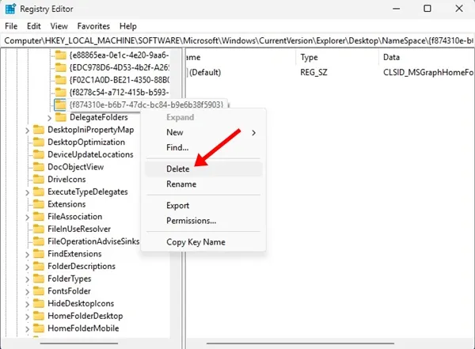Expand the FontsFolder key
This screenshot has height=349, width=475.
pos(27,292)
